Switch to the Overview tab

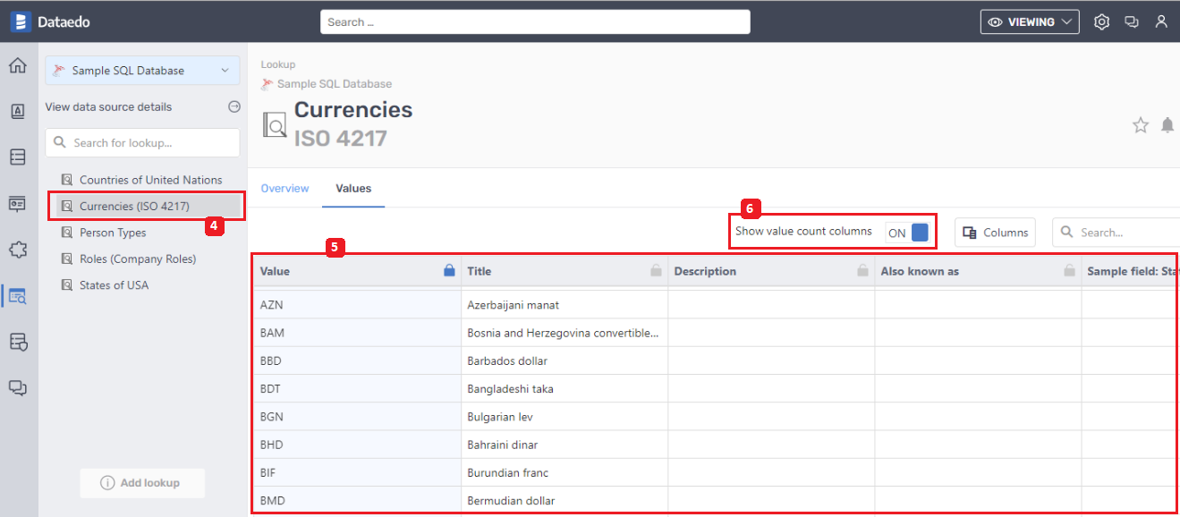284,188
